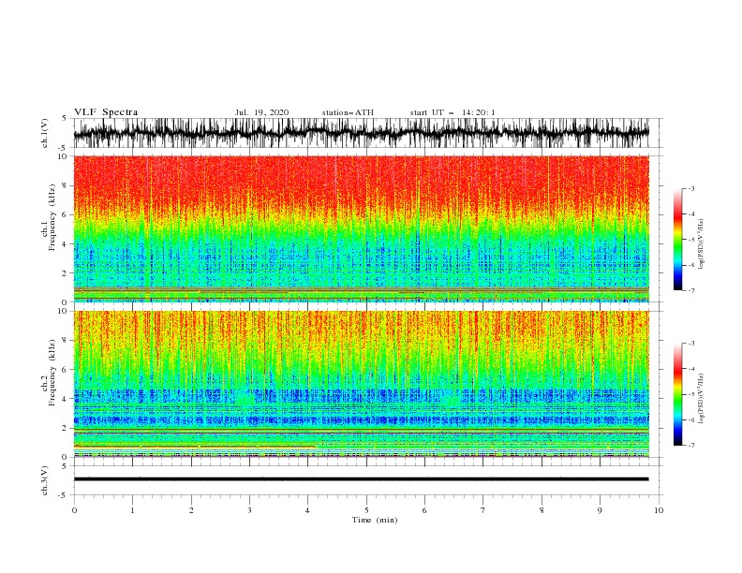742x573 pixels.
Task: Click the '7' tick on the time axis
Action: [483, 510]
